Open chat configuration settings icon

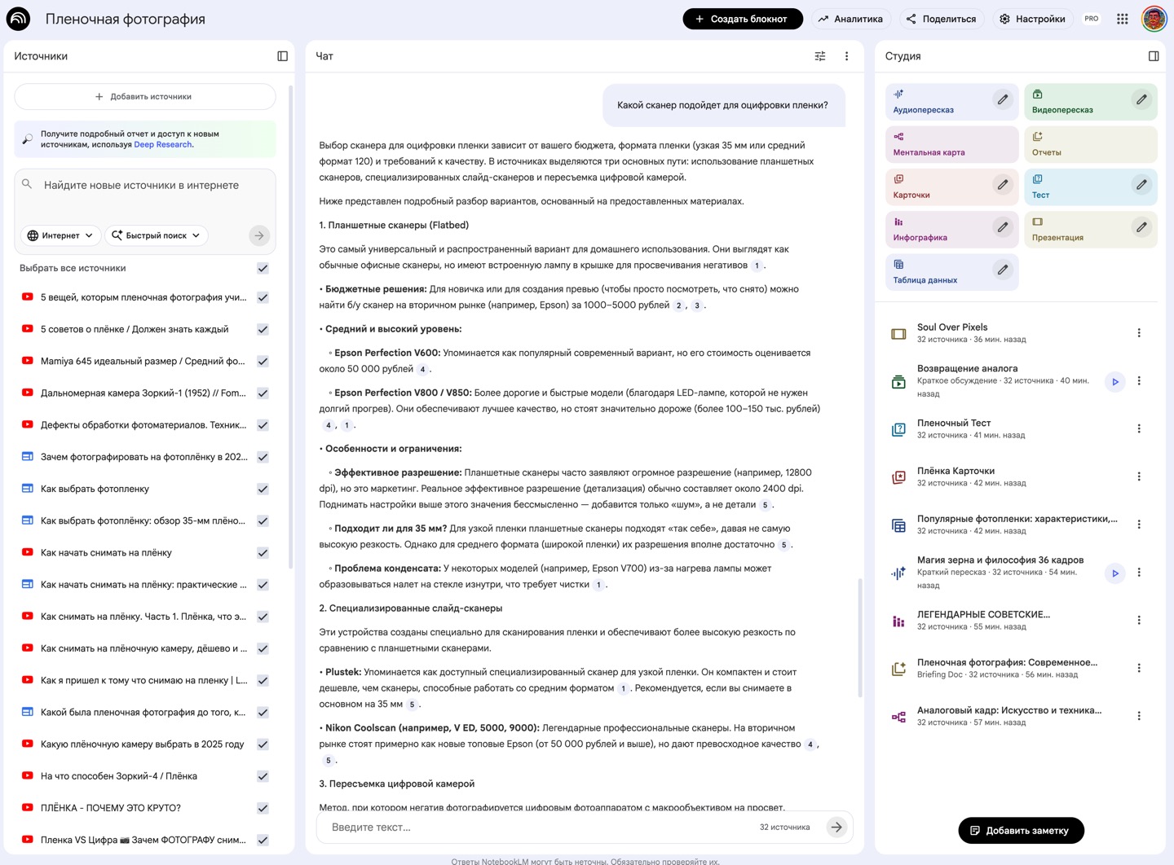pyautogui.click(x=820, y=56)
